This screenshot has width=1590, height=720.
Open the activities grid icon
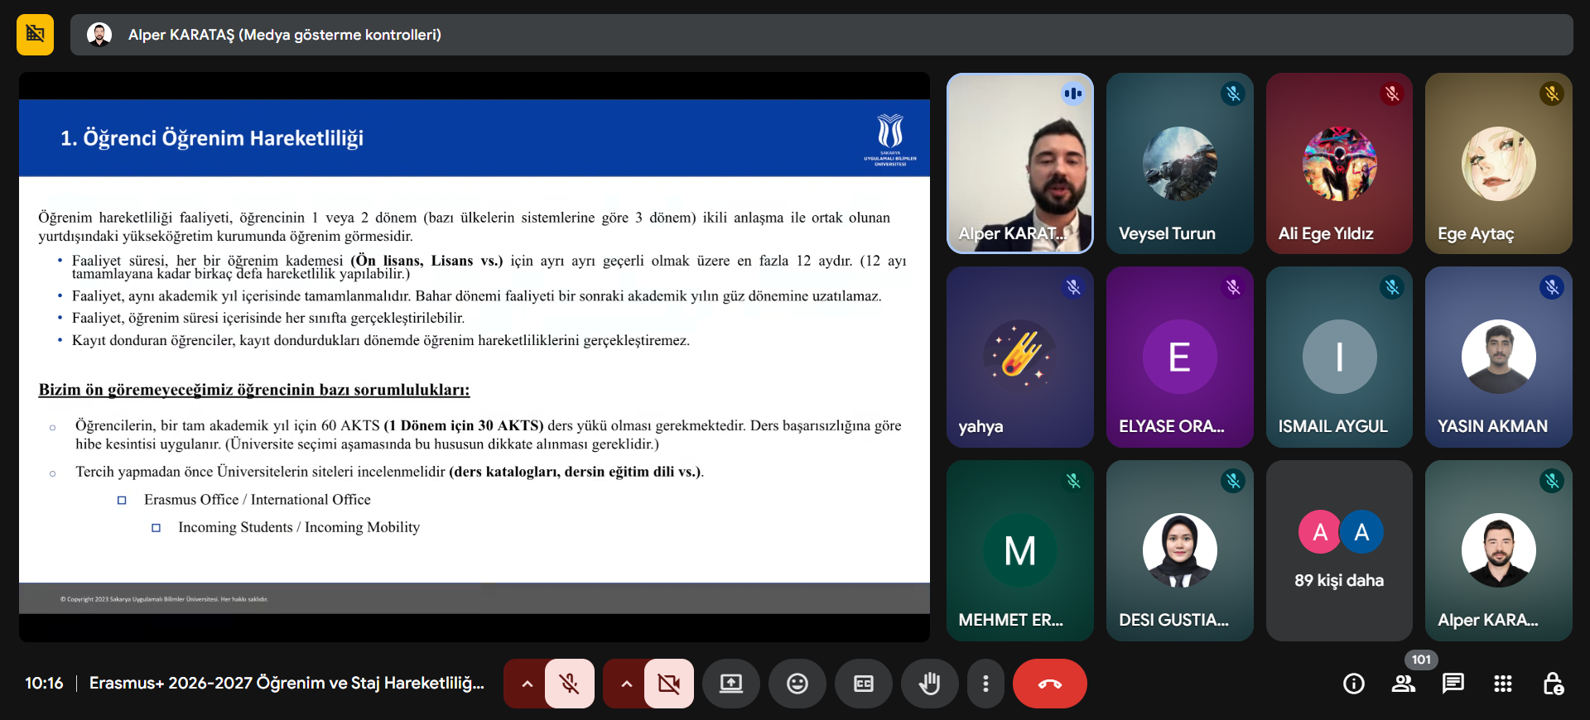[1502, 684]
